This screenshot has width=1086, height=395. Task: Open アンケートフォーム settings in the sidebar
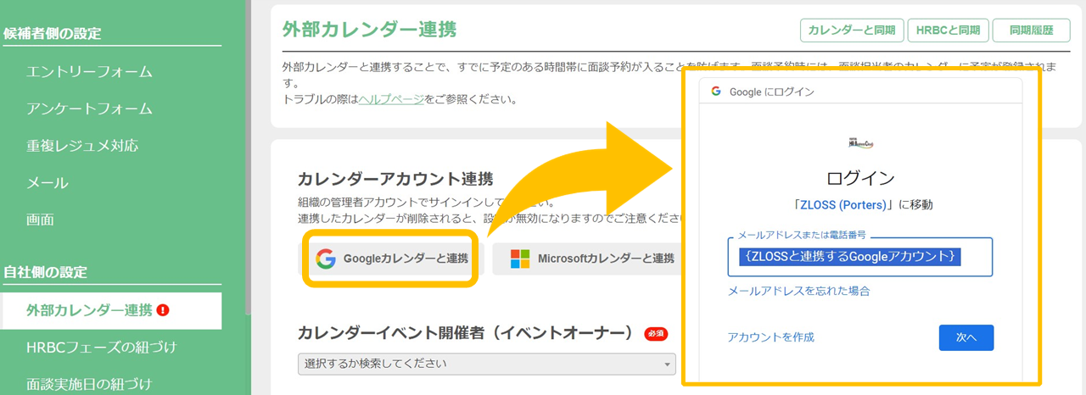[89, 108]
